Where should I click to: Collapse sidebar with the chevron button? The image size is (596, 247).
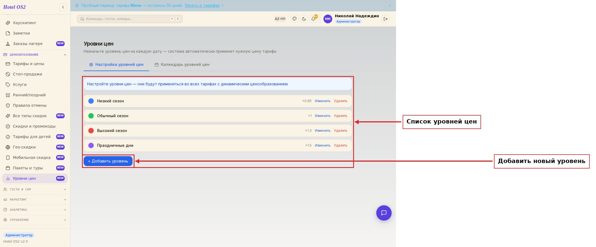pos(63,7)
